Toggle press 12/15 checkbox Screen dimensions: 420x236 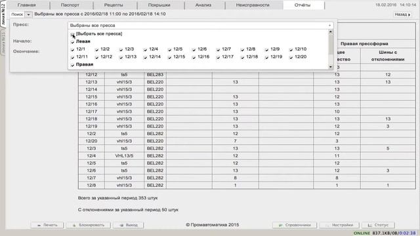click(169, 58)
